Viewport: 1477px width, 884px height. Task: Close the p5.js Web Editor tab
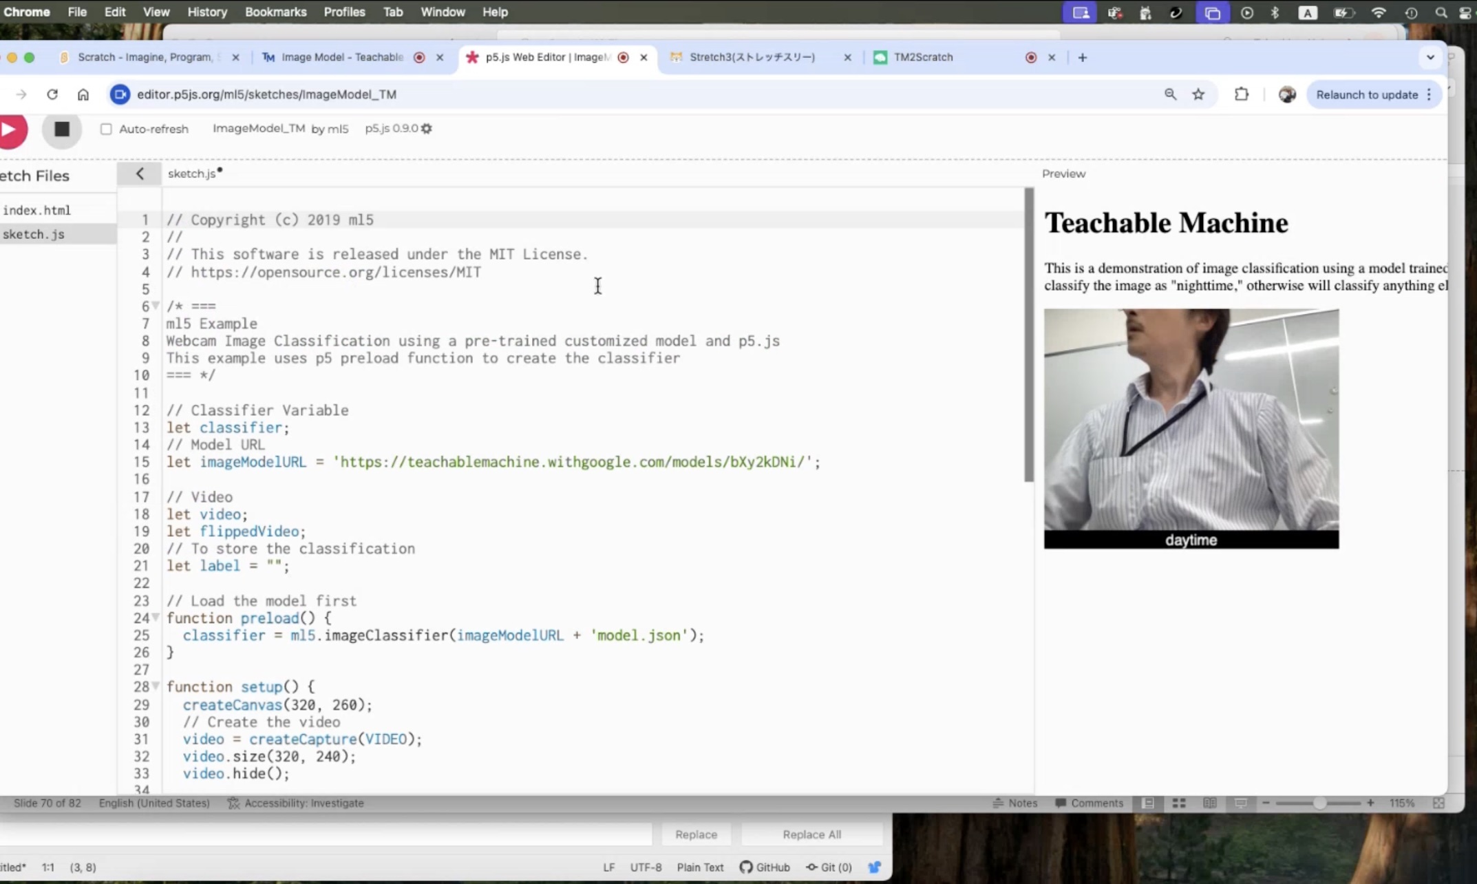[644, 57]
